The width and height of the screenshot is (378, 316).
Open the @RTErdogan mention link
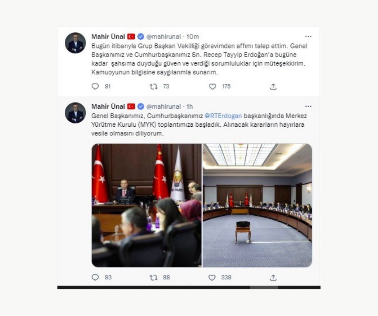tap(223, 116)
